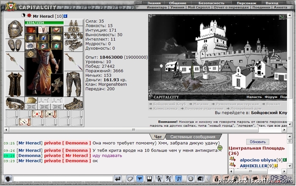The height and width of the screenshot is (186, 296).
Task: Click the horizontal scrollbar right arrow under main panel
Action: click(x=284, y=130)
